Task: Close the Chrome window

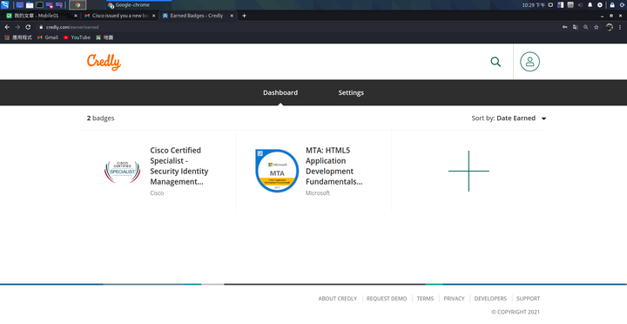Action: 621,16
